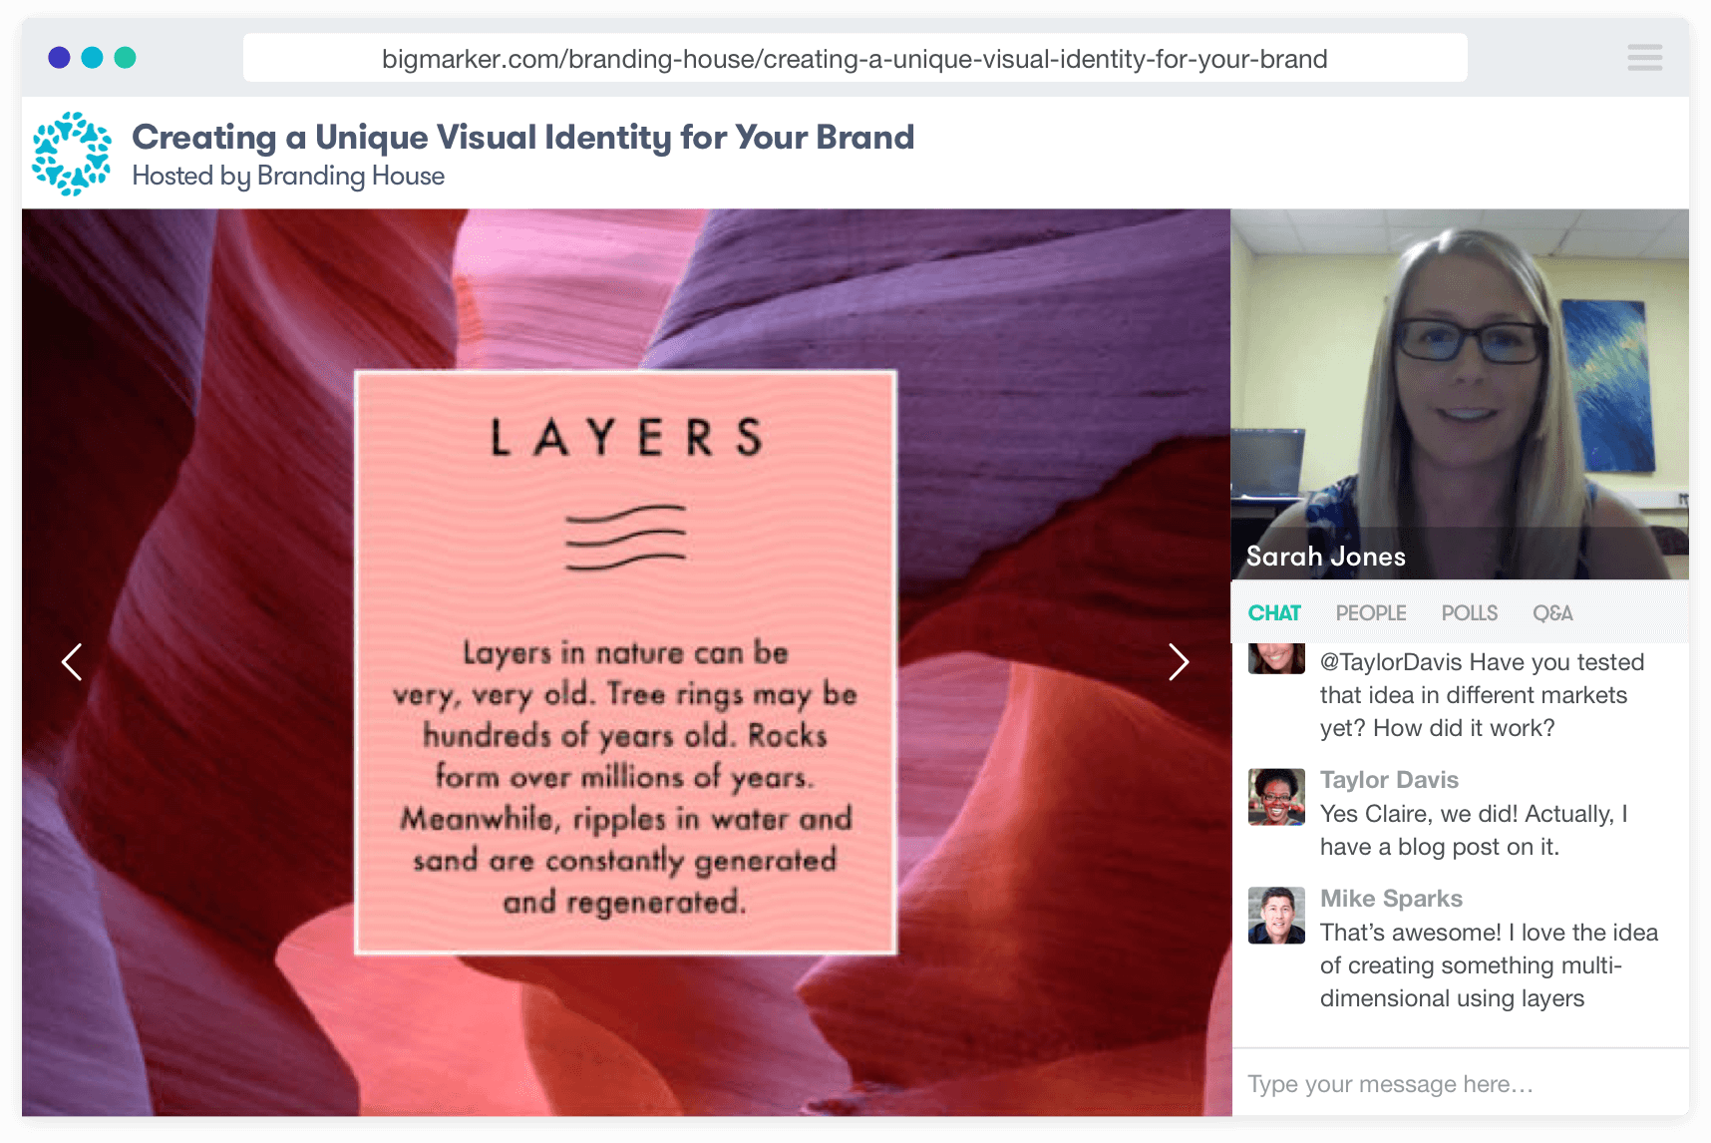
Task: Go to the previous slide
Action: (72, 661)
